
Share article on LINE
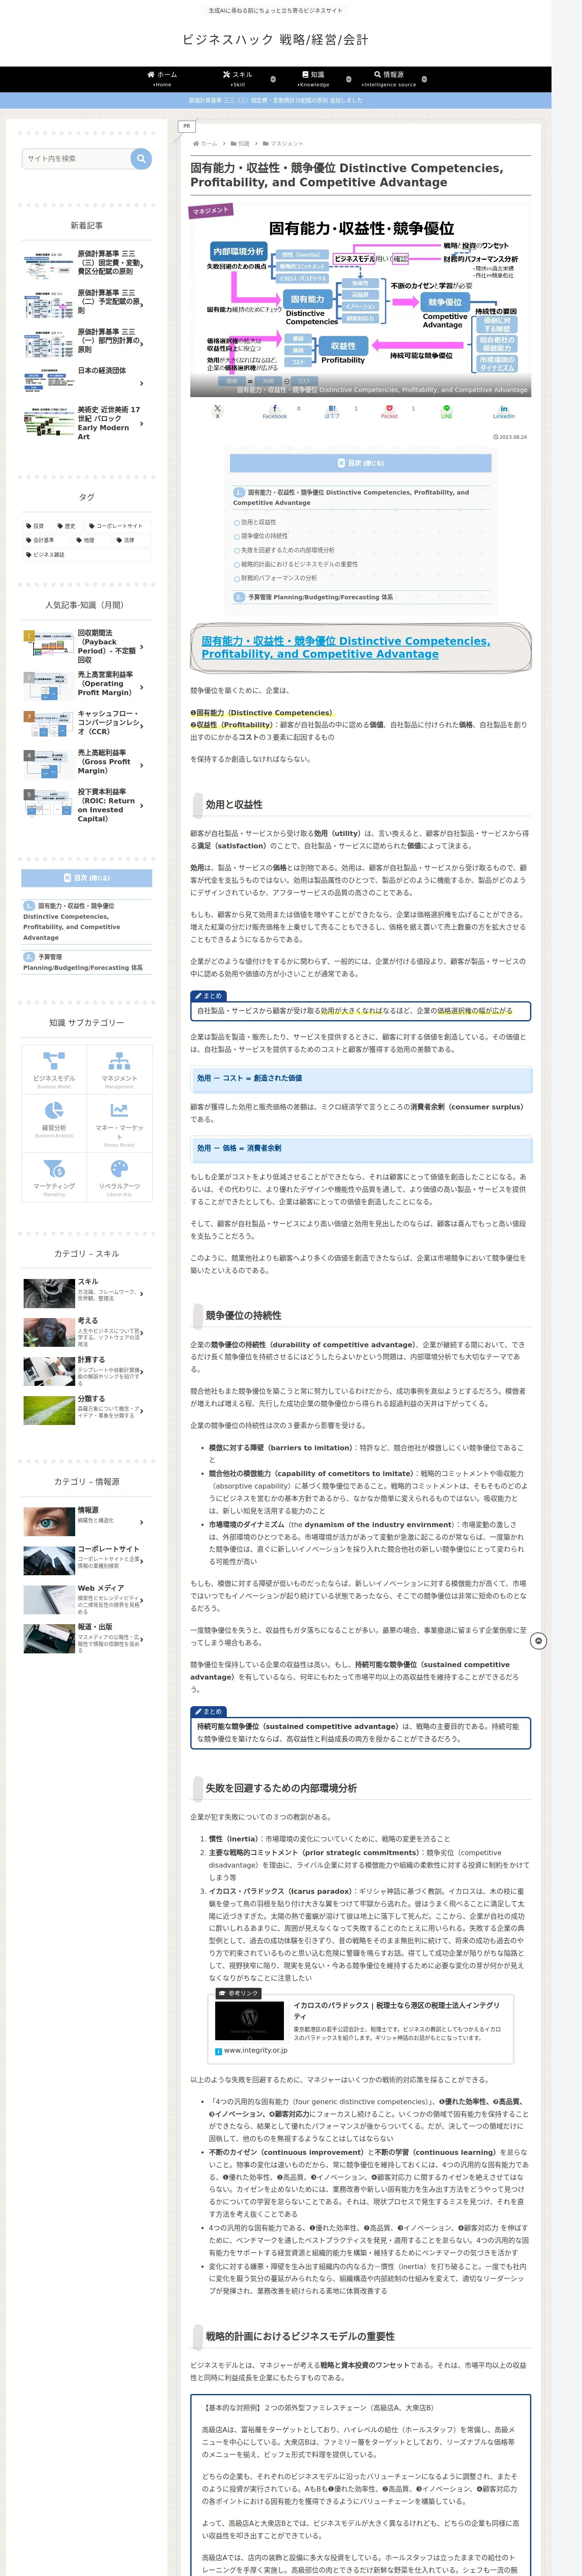pyautogui.click(x=447, y=411)
